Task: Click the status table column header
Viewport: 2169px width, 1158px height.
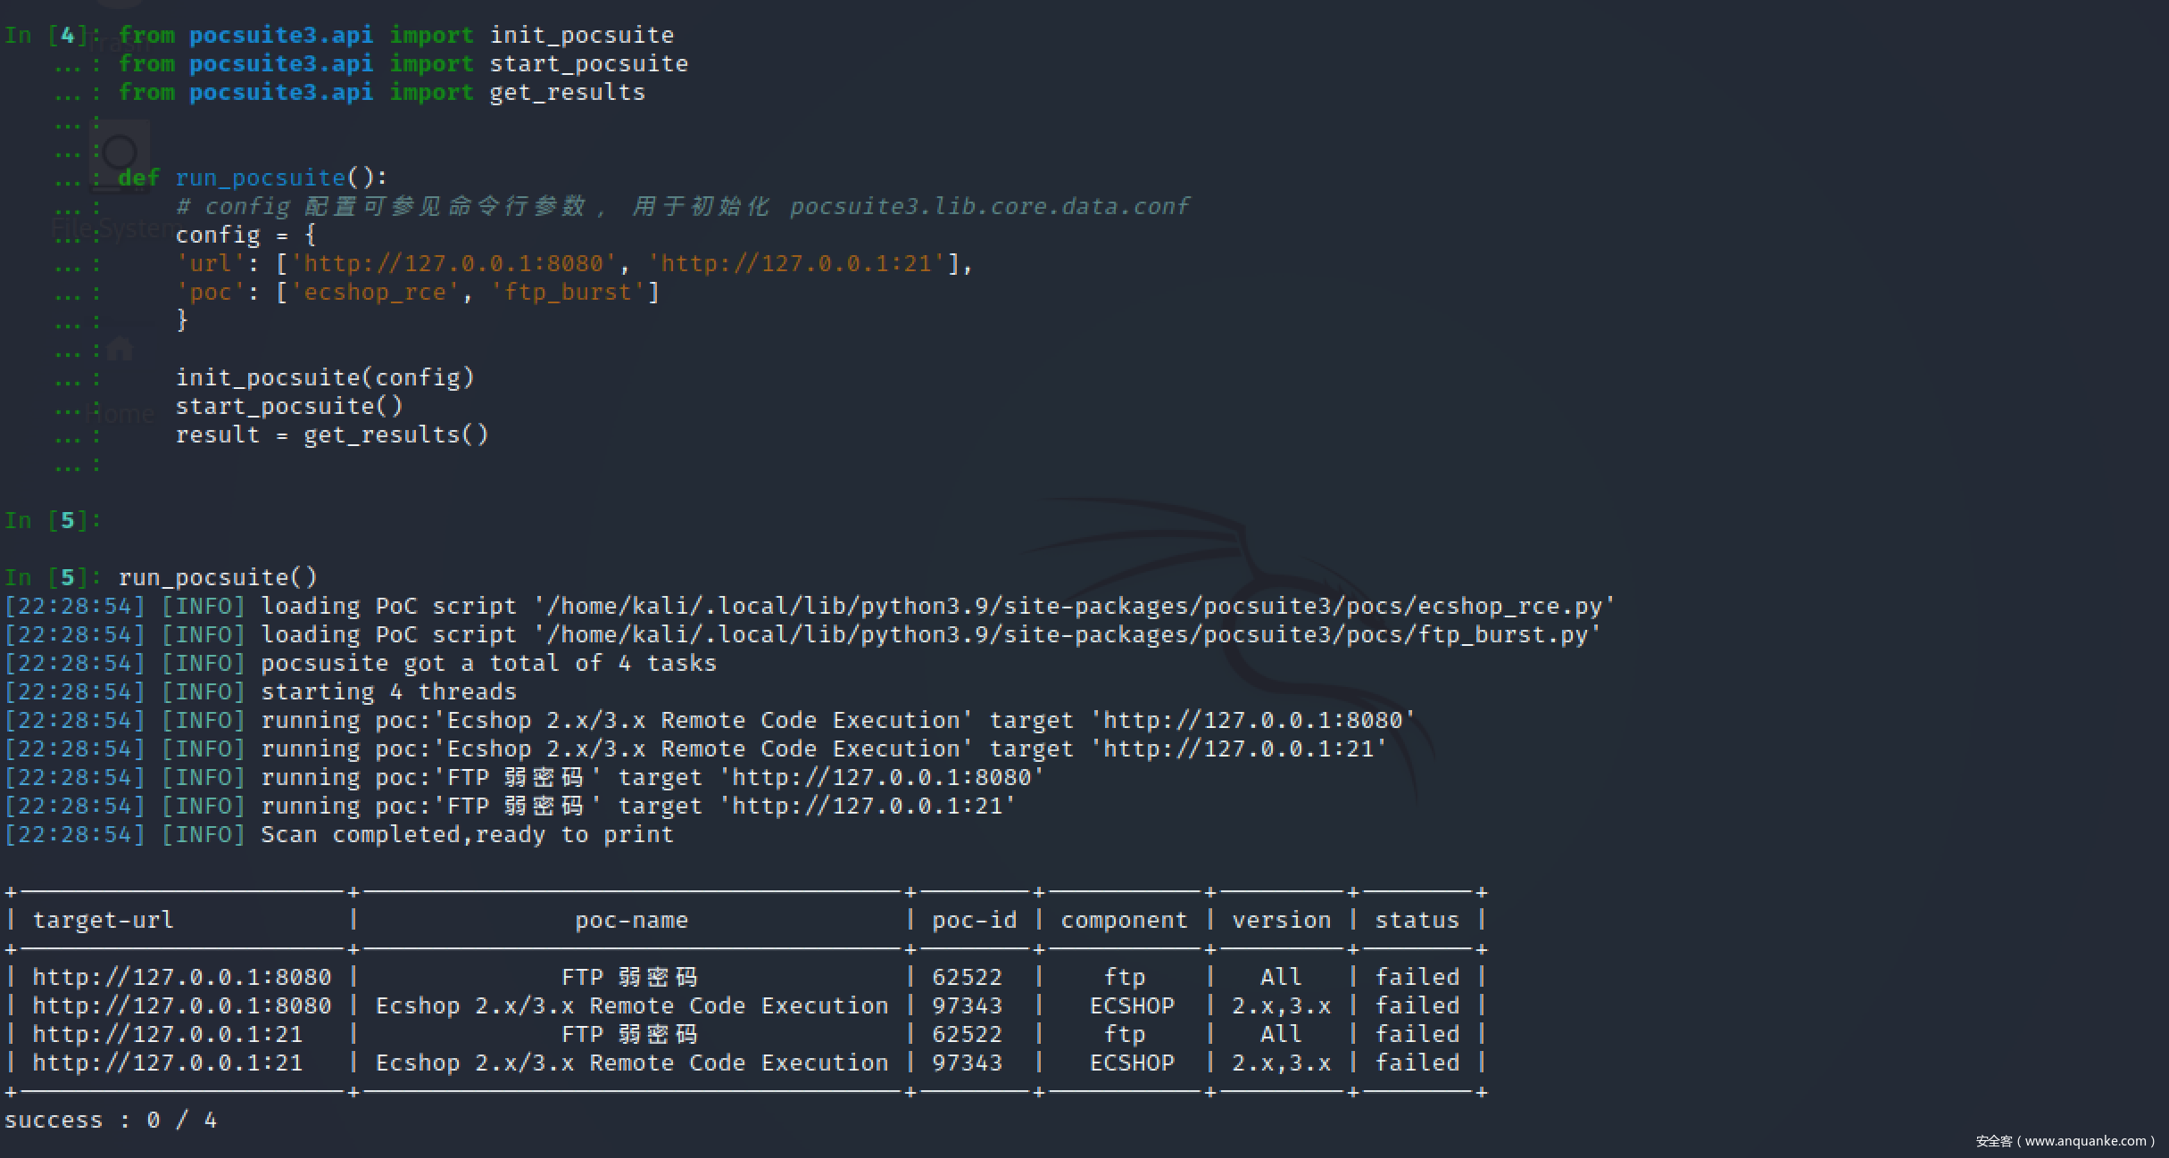Action: click(x=1417, y=921)
